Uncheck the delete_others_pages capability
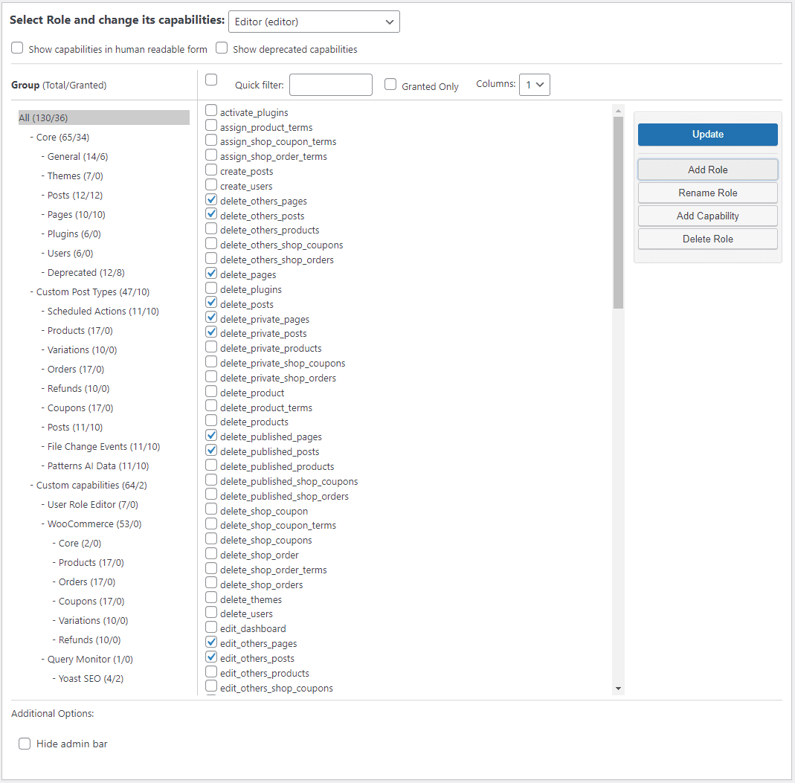 [x=210, y=200]
